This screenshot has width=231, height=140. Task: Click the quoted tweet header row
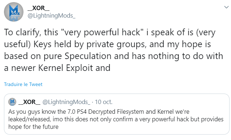pyautogui.click(x=60, y=102)
